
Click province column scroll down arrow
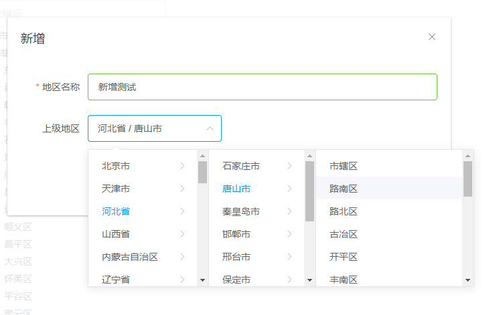(x=202, y=280)
